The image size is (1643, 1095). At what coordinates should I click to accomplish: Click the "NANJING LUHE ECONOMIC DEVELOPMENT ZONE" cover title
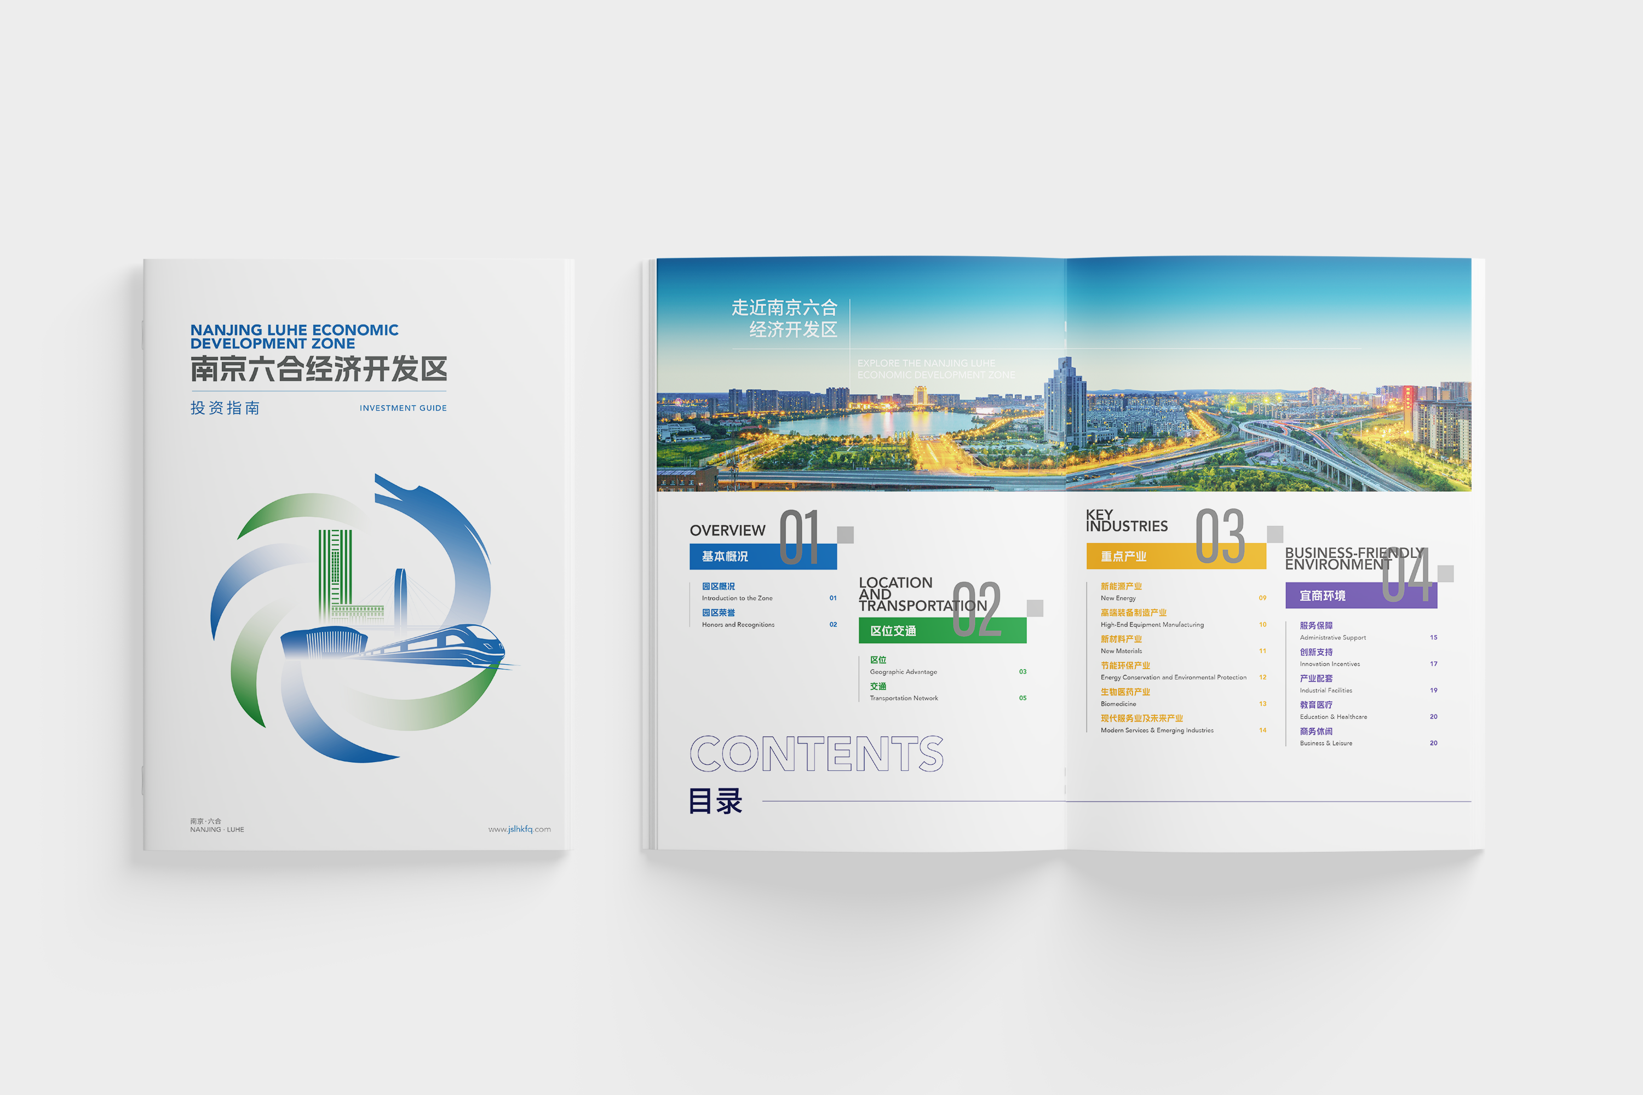[294, 337]
